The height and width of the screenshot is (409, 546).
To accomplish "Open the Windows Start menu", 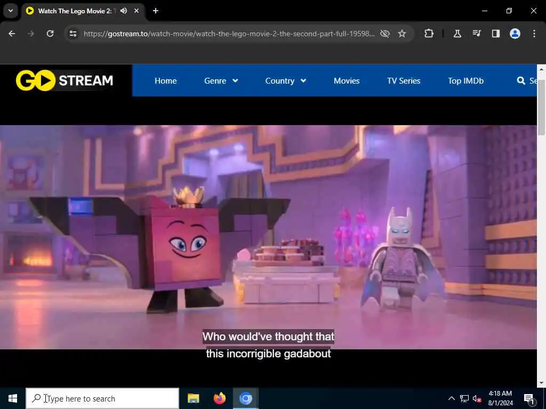I will (13, 398).
